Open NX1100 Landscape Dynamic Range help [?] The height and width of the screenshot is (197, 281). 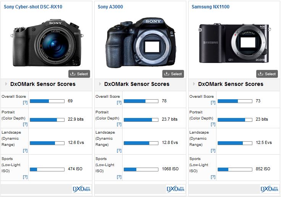pyautogui.click(x=213, y=150)
